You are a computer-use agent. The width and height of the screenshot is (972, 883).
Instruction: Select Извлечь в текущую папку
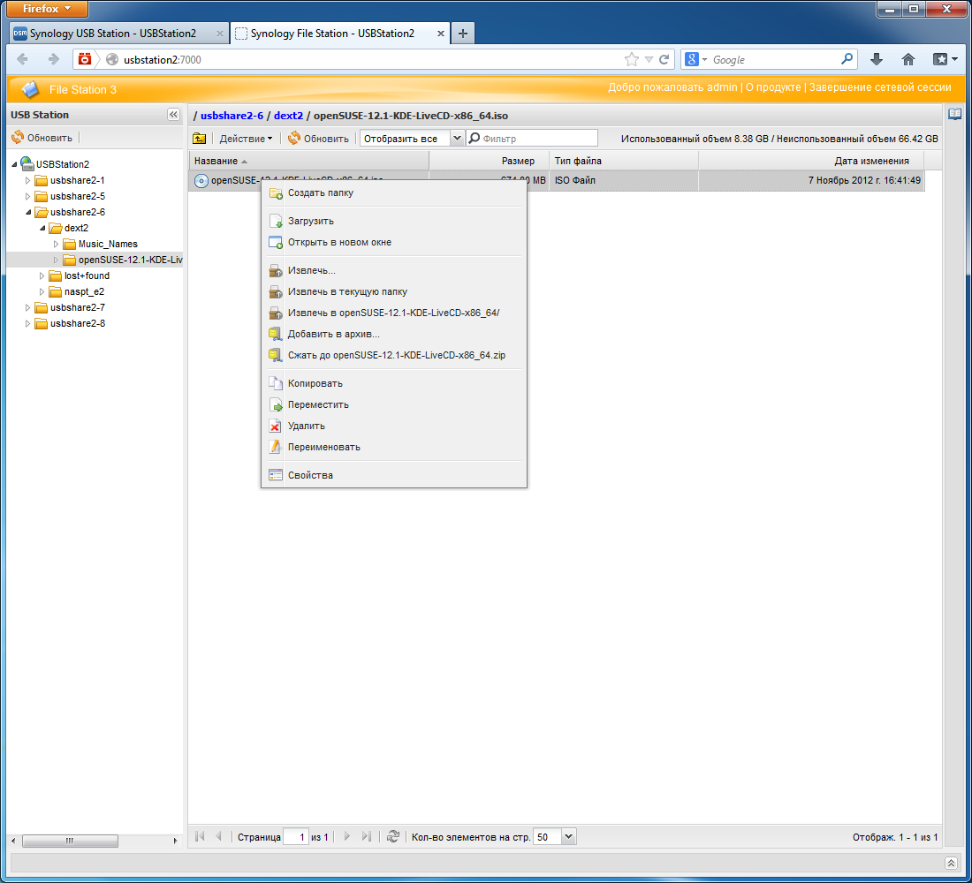(x=393, y=291)
